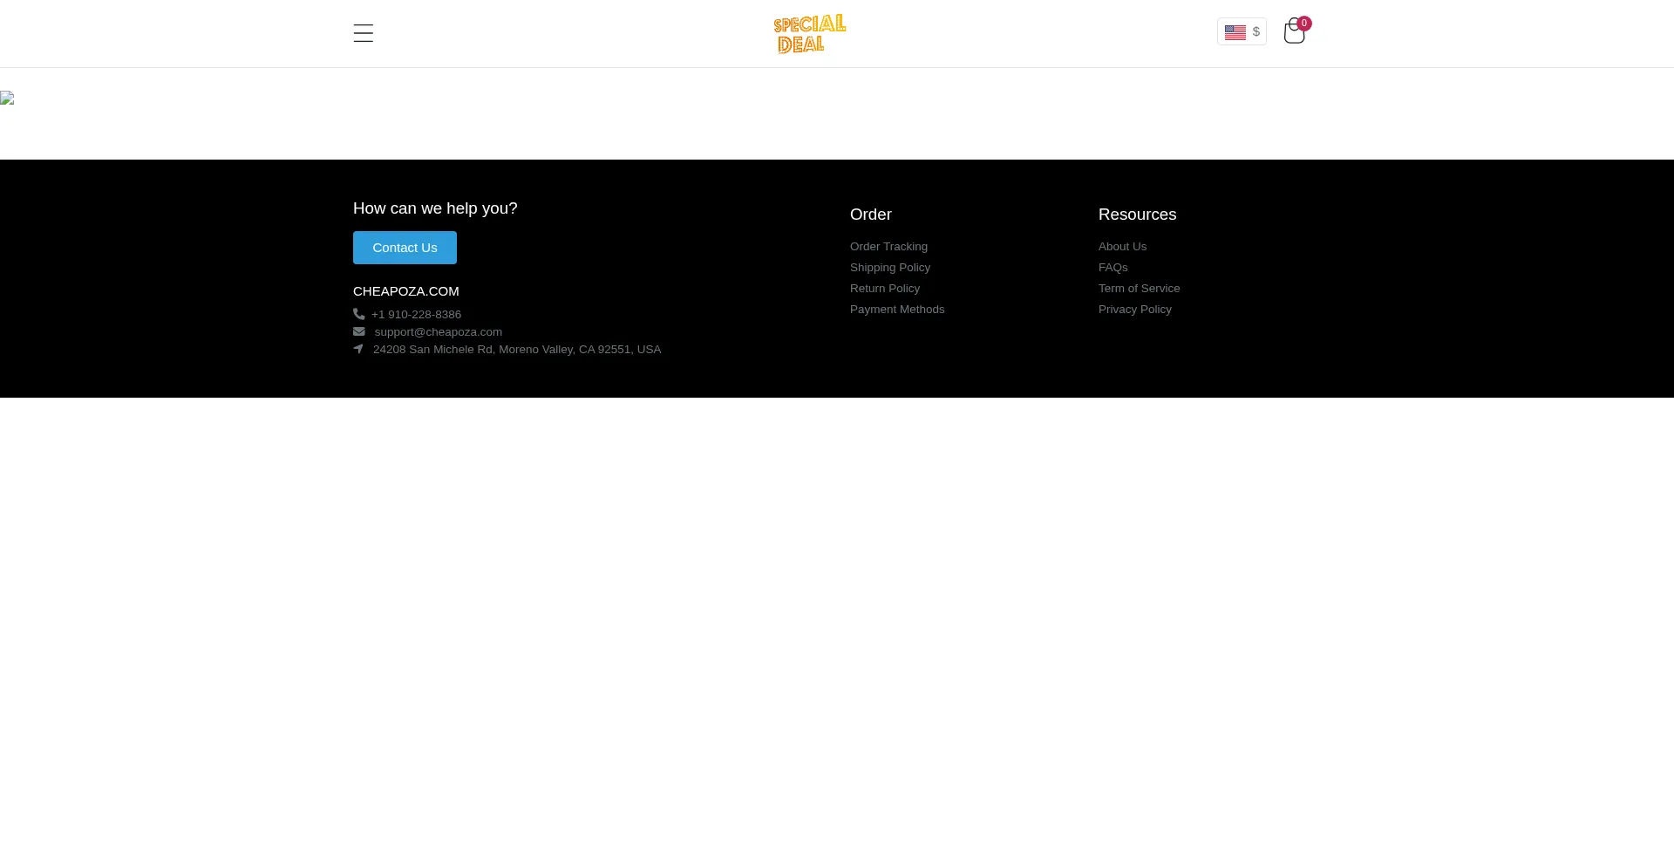Open the Privacy Policy link
Screen dimensions: 1674x866
1134,310
